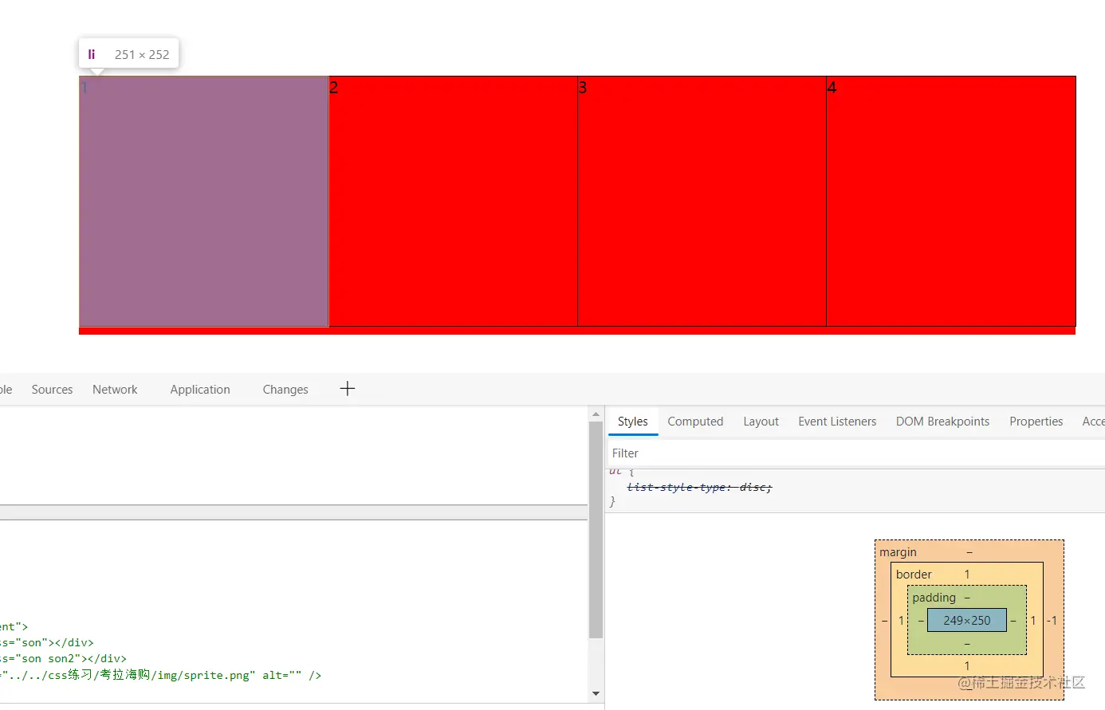Select the 249×250 content box in box model
The width and height of the screenshot is (1105, 710).
[967, 620]
